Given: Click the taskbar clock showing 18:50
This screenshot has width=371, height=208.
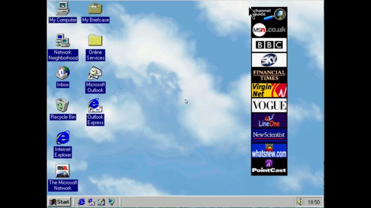Looking at the screenshot, I should coord(313,202).
